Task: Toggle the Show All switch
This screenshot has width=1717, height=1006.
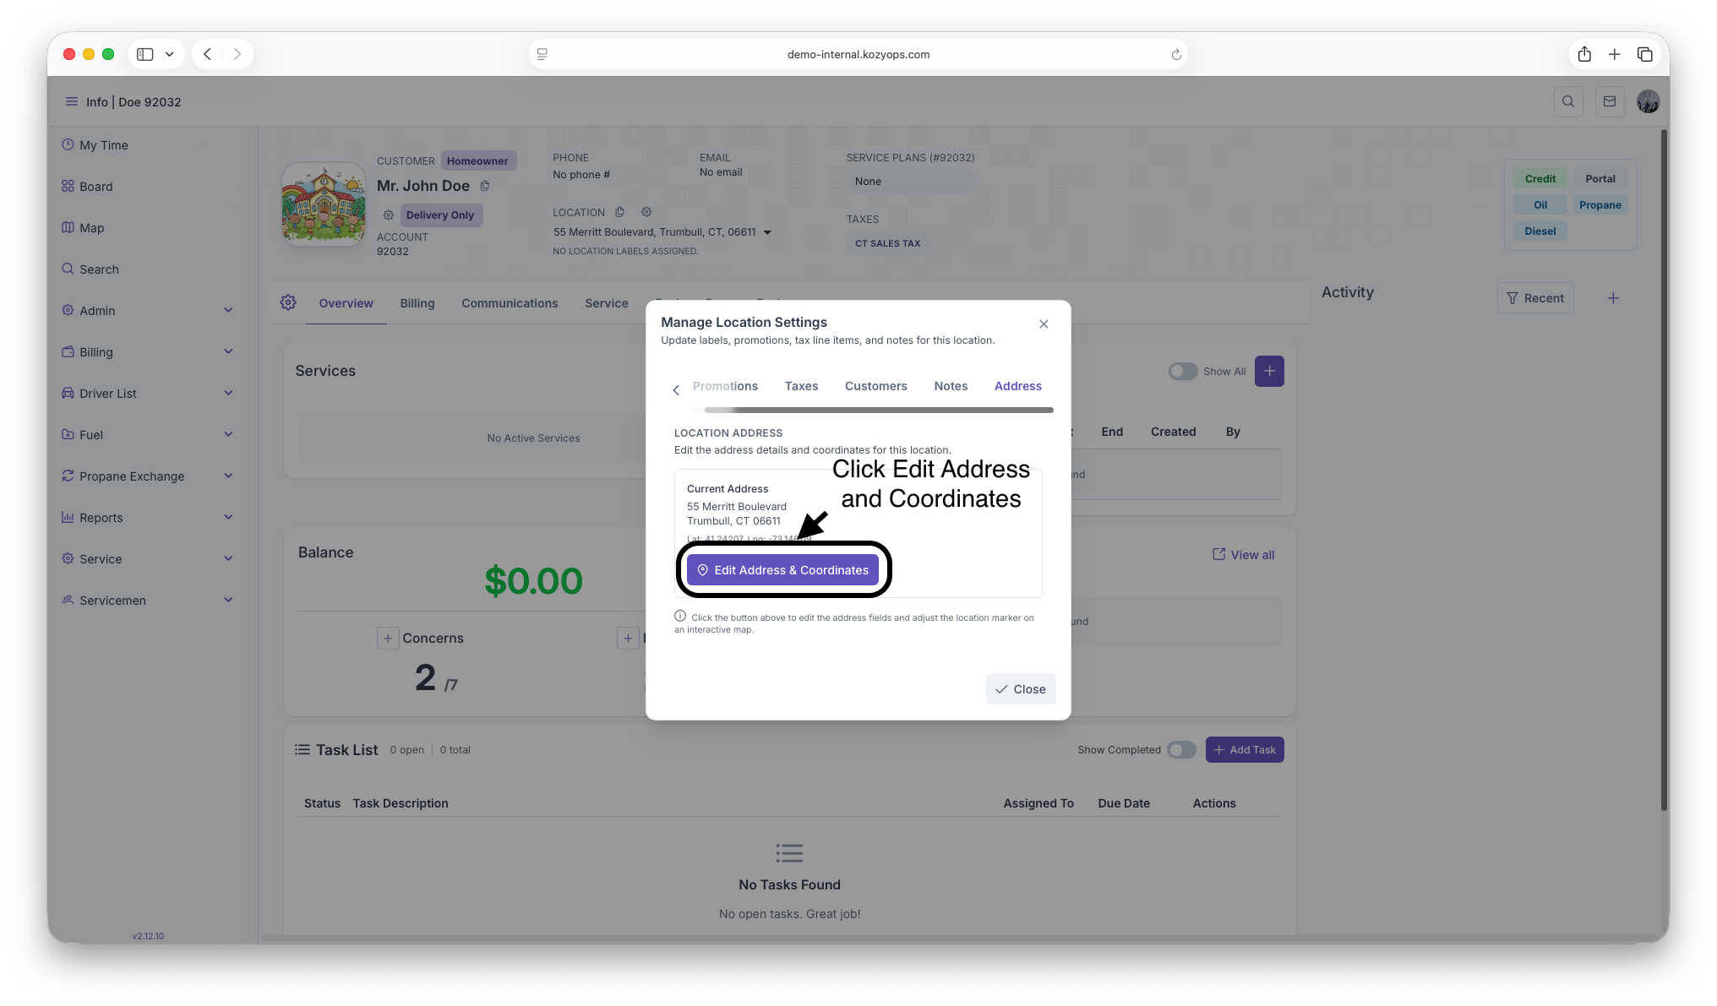Action: [x=1182, y=371]
